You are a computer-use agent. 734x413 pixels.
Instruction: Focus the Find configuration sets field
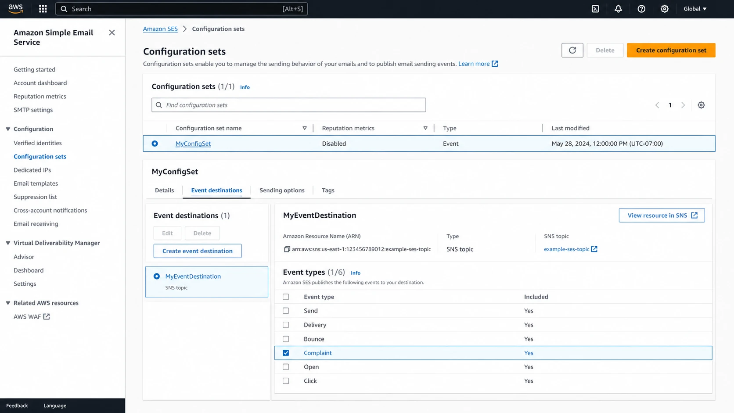tap(288, 105)
